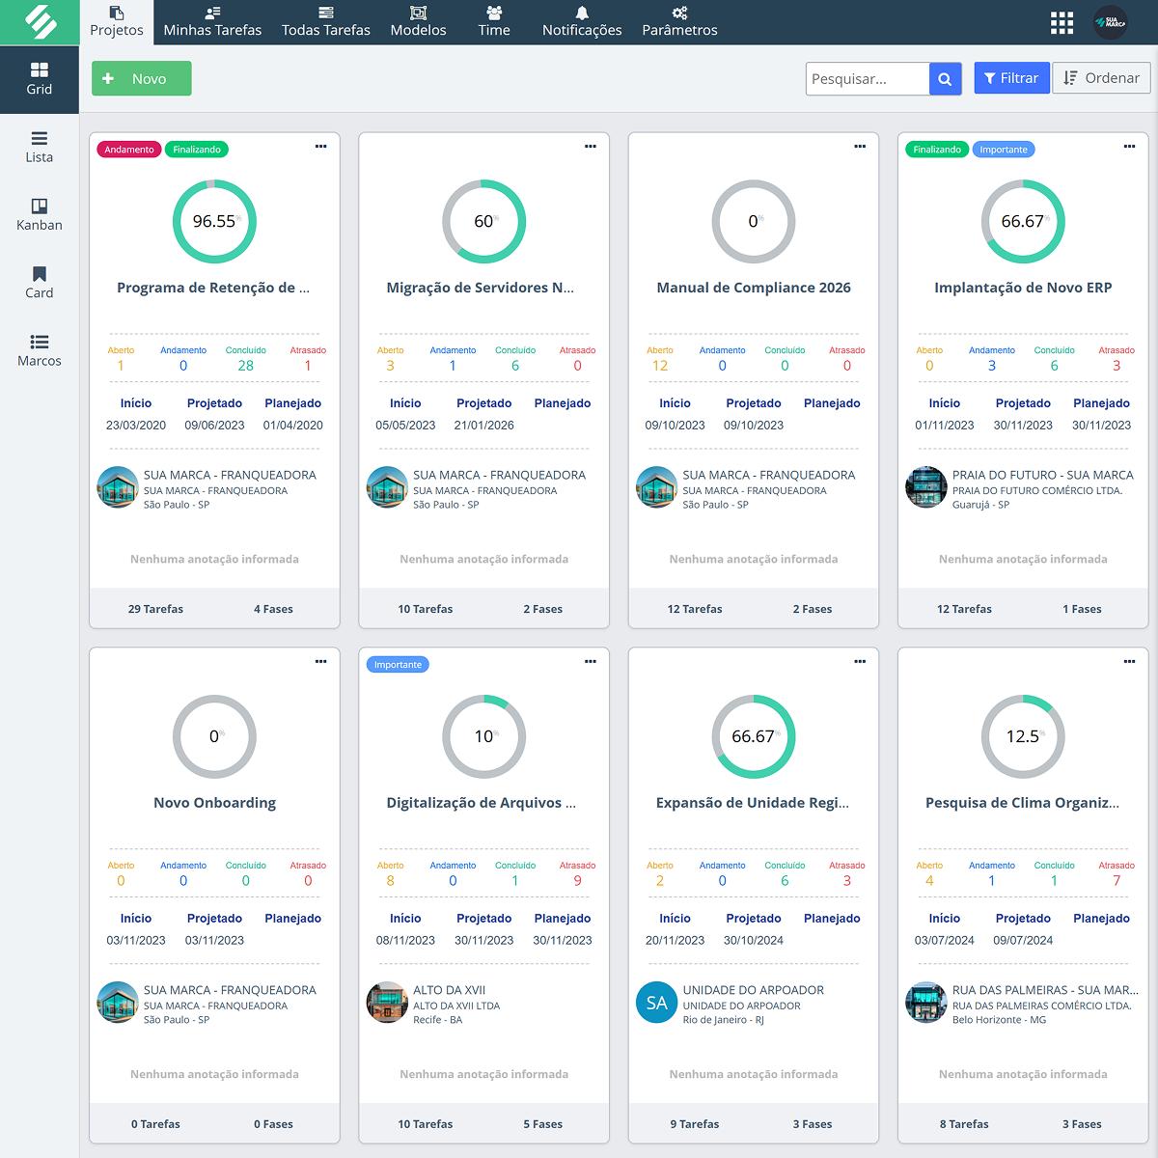1158x1158 pixels.
Task: Select the Card view icon
Action: click(39, 282)
